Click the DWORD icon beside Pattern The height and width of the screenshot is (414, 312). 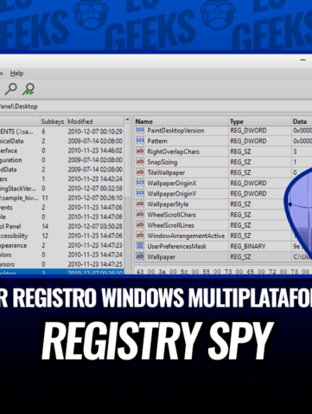click(x=140, y=140)
